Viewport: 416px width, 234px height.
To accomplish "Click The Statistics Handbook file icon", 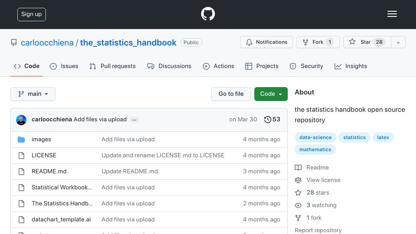I will click(x=22, y=204).
